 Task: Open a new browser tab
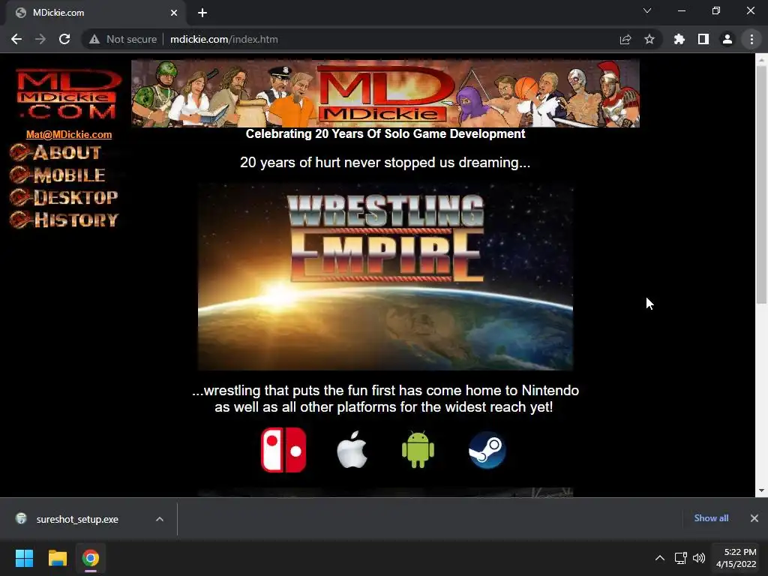pos(202,13)
